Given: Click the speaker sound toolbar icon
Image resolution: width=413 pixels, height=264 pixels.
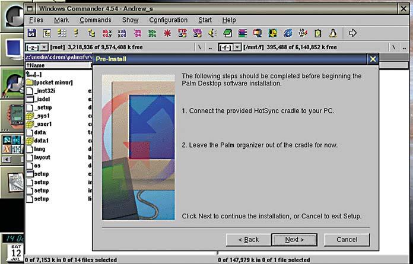Looking at the screenshot, I should point(212,33).
